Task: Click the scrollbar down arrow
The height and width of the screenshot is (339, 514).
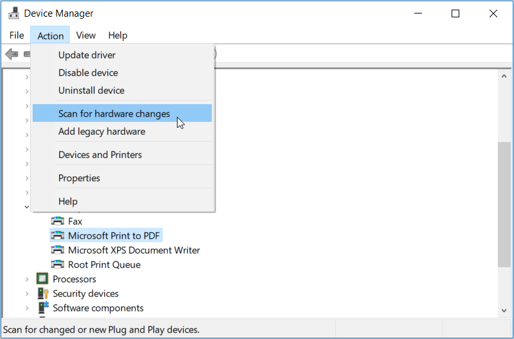Action: pyautogui.click(x=504, y=311)
